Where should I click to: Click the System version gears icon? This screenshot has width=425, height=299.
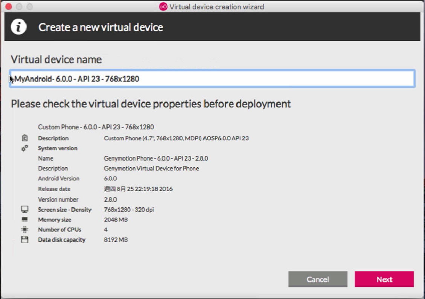point(25,148)
